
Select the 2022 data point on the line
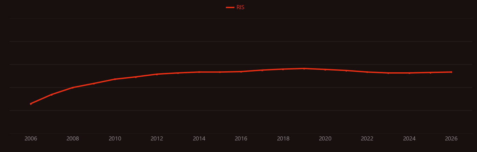(x=367, y=72)
